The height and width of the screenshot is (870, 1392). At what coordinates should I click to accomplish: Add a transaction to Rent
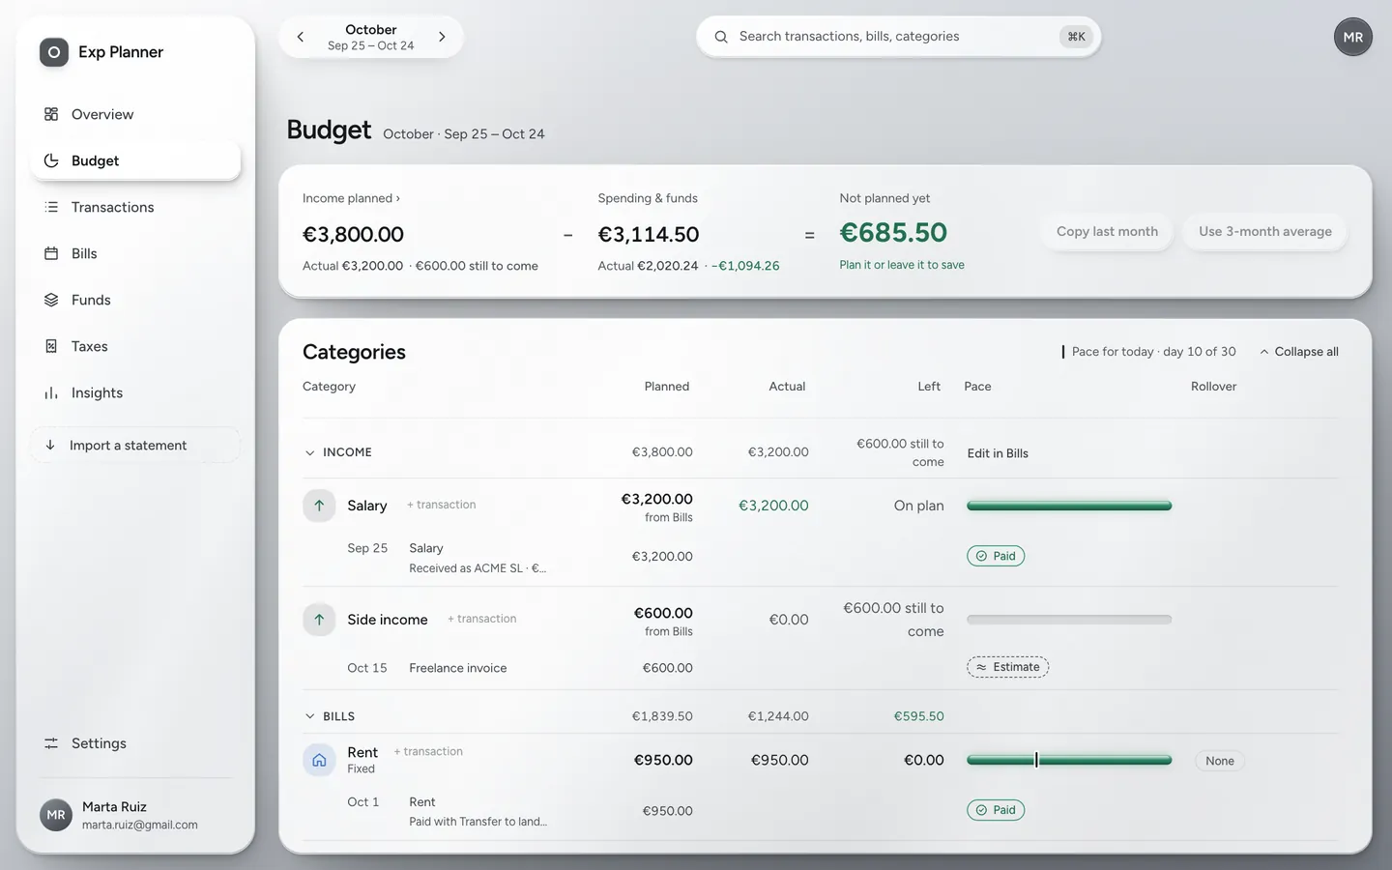click(x=427, y=751)
